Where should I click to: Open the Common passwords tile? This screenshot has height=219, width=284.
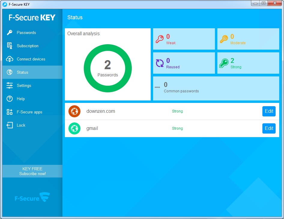pyautogui.click(x=216, y=88)
